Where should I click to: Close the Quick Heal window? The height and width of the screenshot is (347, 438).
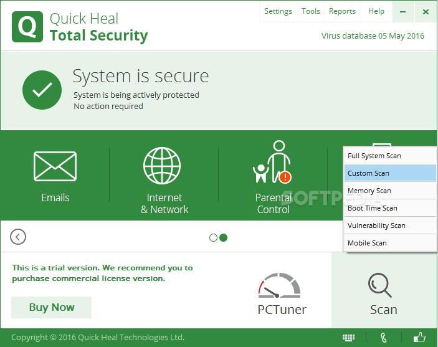pos(426,12)
